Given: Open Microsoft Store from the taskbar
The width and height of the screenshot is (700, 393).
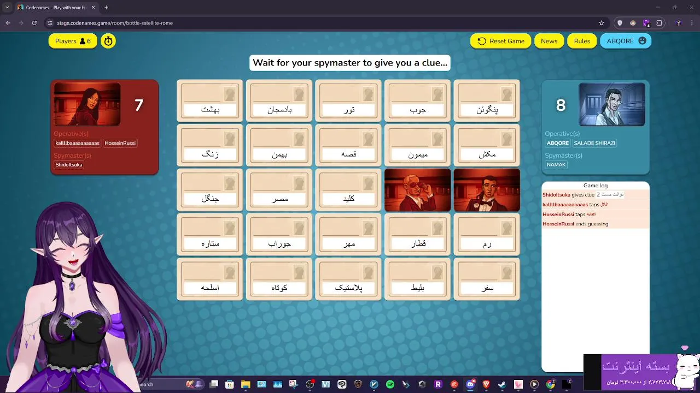Looking at the screenshot, I should [229, 384].
